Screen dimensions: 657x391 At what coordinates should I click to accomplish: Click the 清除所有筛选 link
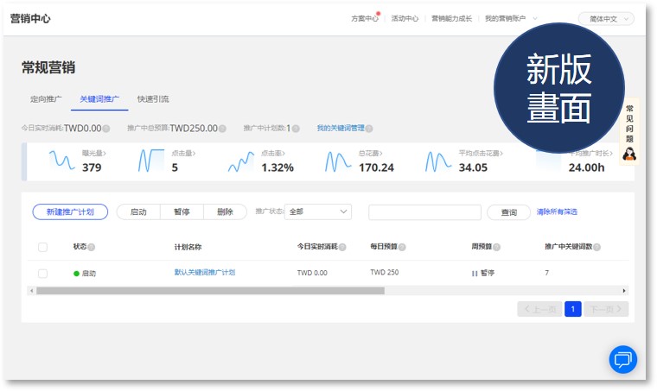coord(557,211)
